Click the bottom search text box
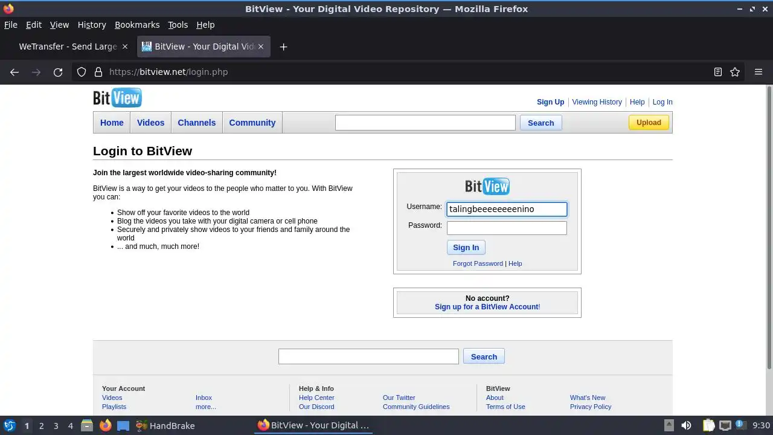Image resolution: width=773 pixels, height=435 pixels. [x=368, y=356]
